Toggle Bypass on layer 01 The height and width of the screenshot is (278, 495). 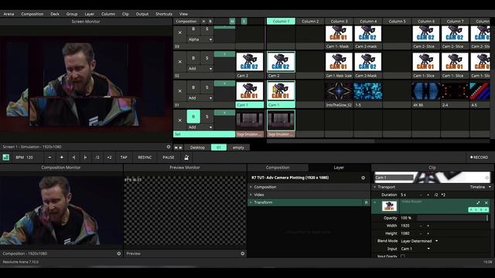193,87
